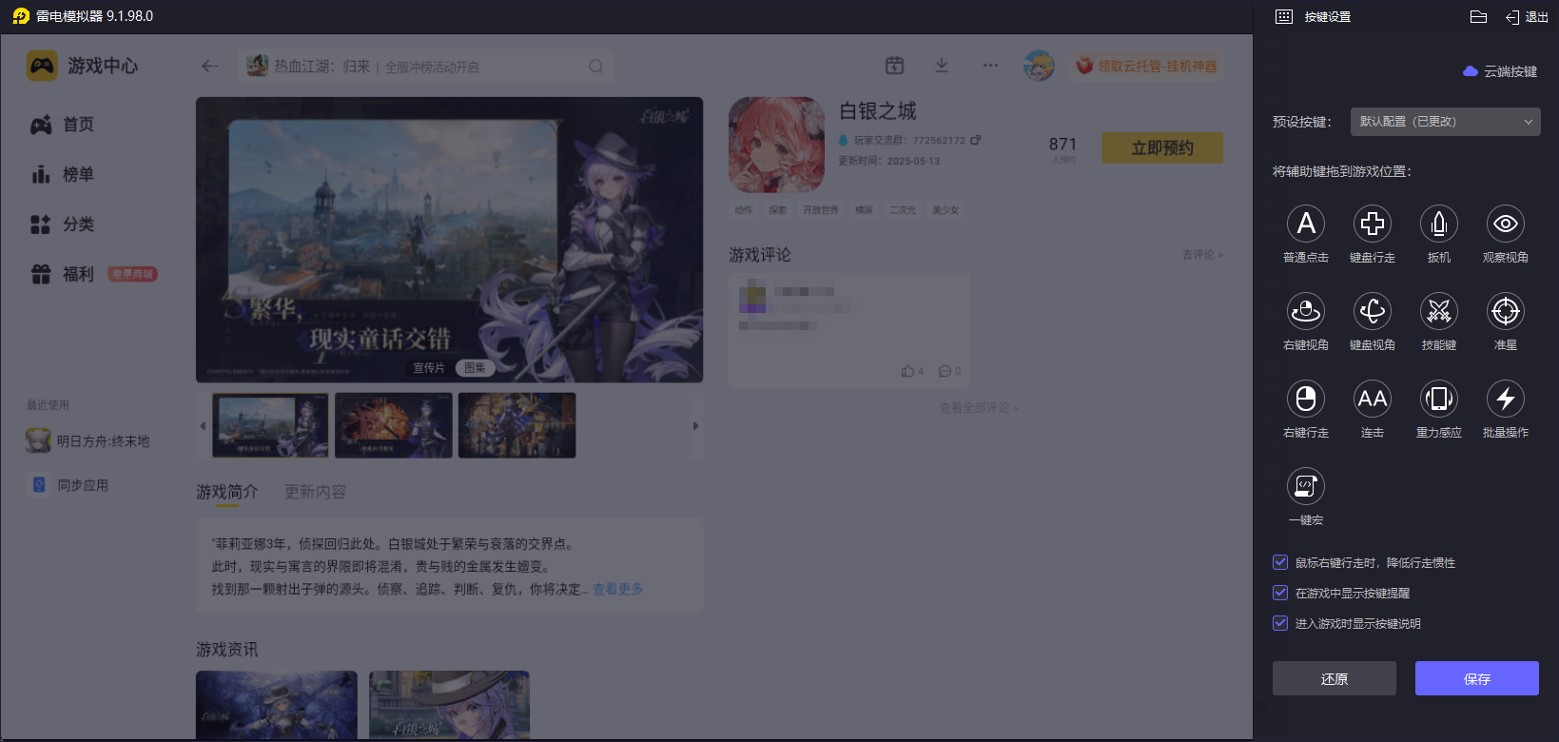Switch to the 更新内容 tab

pos(316,492)
